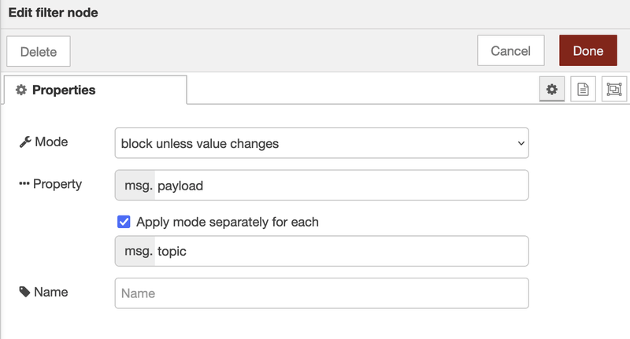Switch to the Properties tab
Image resolution: width=630 pixels, height=339 pixels.
[95, 90]
